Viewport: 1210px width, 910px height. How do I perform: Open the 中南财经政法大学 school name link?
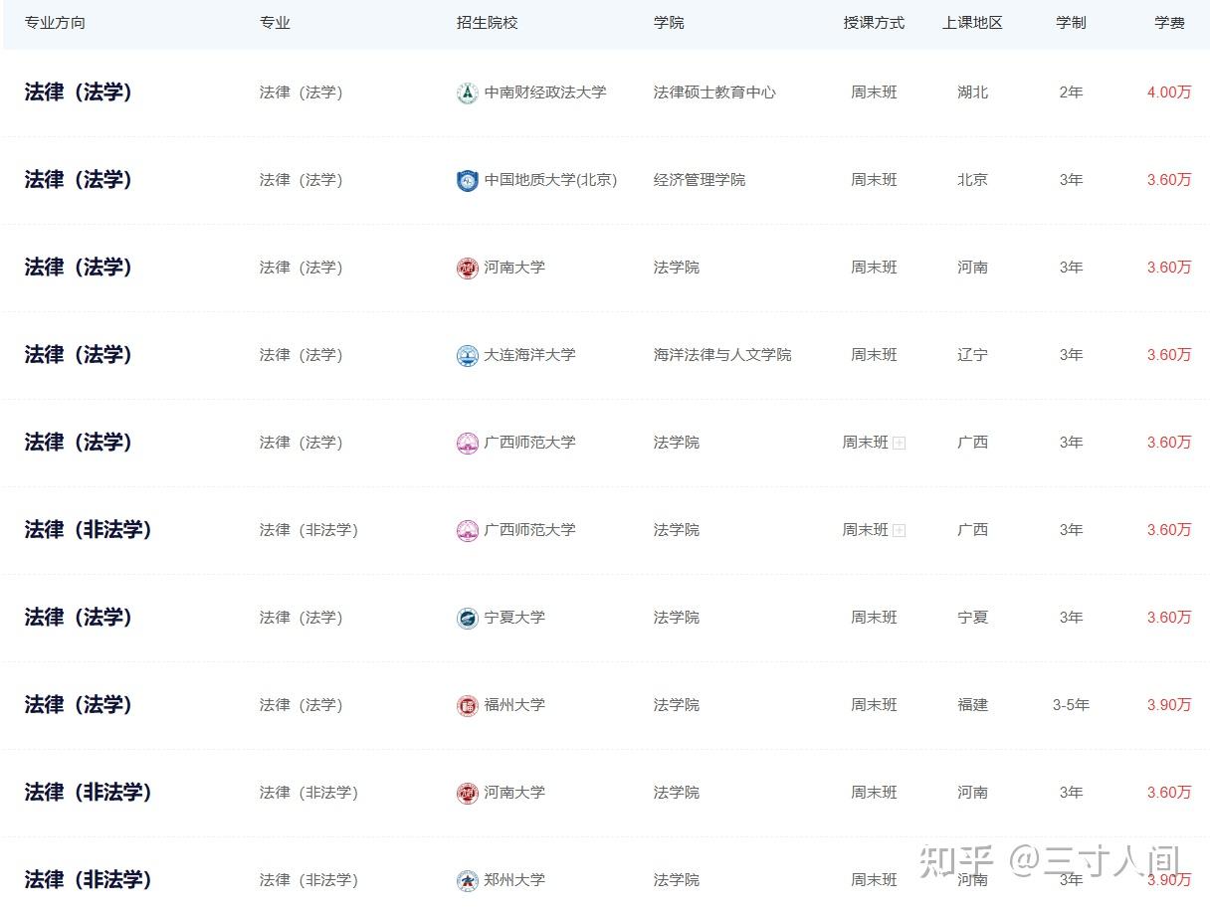tap(545, 92)
